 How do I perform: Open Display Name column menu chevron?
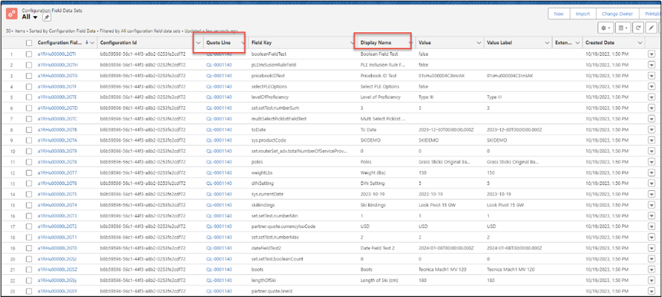(x=411, y=43)
